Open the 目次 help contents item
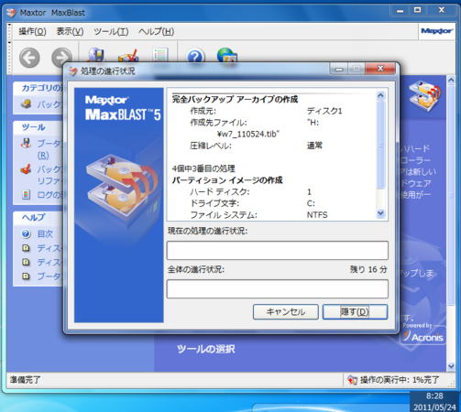 point(45,233)
